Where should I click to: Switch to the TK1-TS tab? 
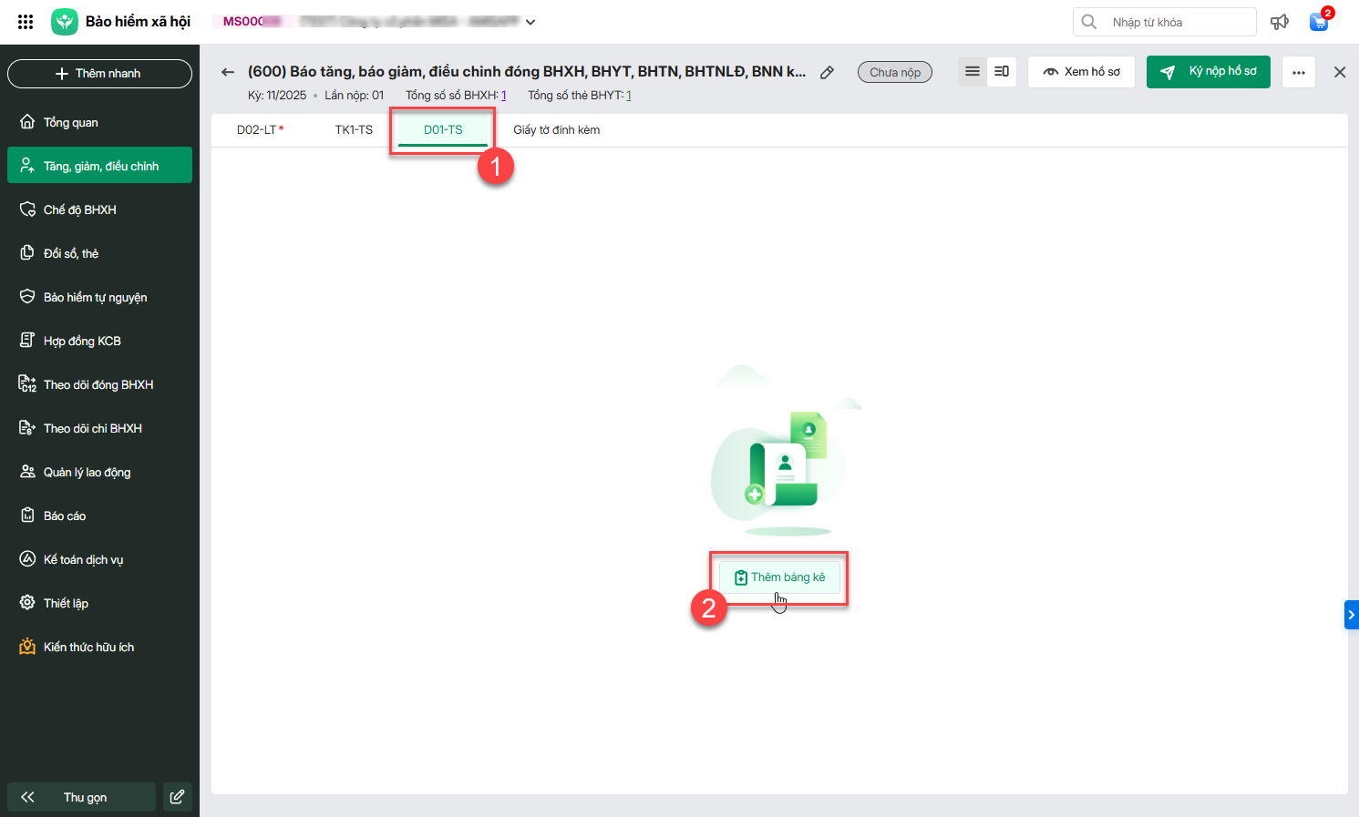pos(354,130)
